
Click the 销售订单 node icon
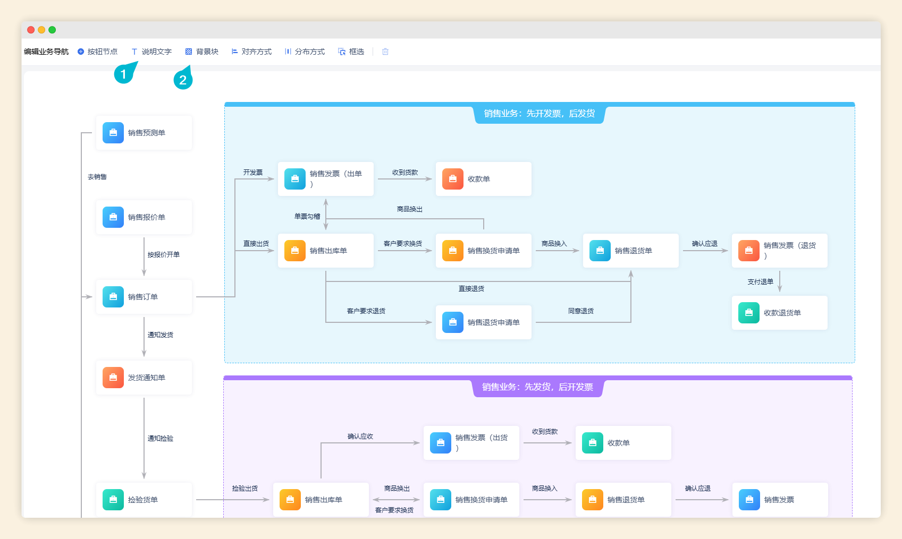coord(113,297)
